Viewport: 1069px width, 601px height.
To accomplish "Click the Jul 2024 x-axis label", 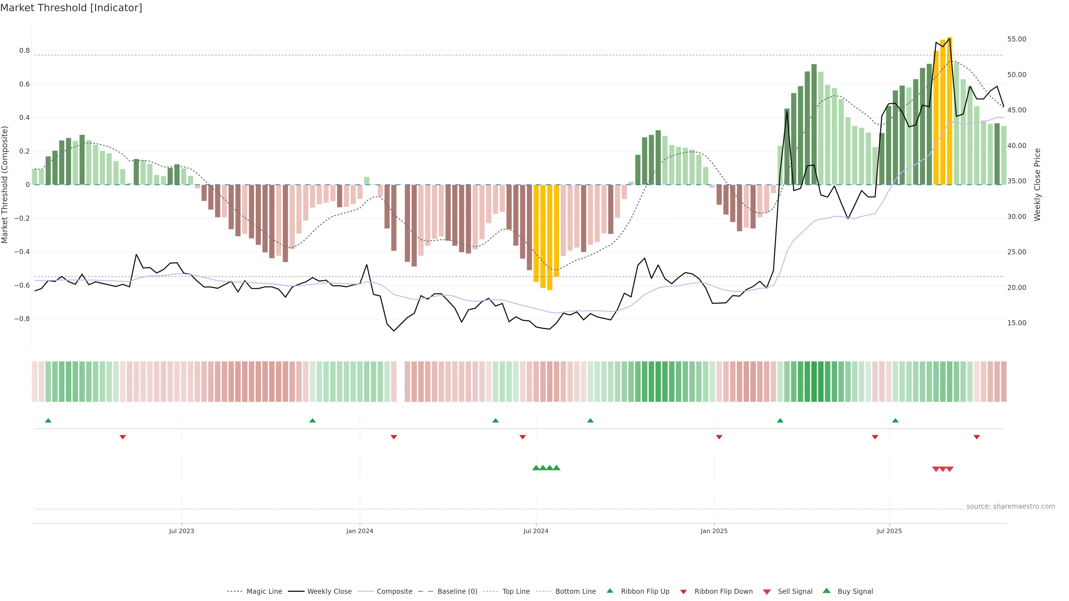I will click(536, 531).
